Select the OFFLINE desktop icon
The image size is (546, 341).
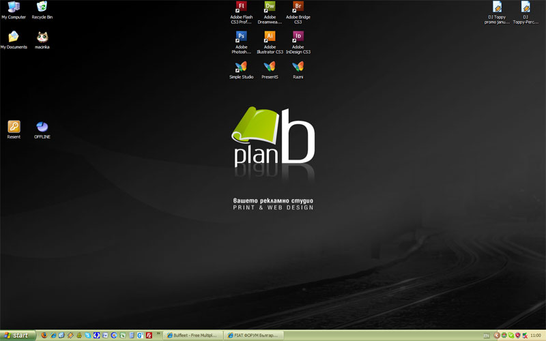pos(42,127)
